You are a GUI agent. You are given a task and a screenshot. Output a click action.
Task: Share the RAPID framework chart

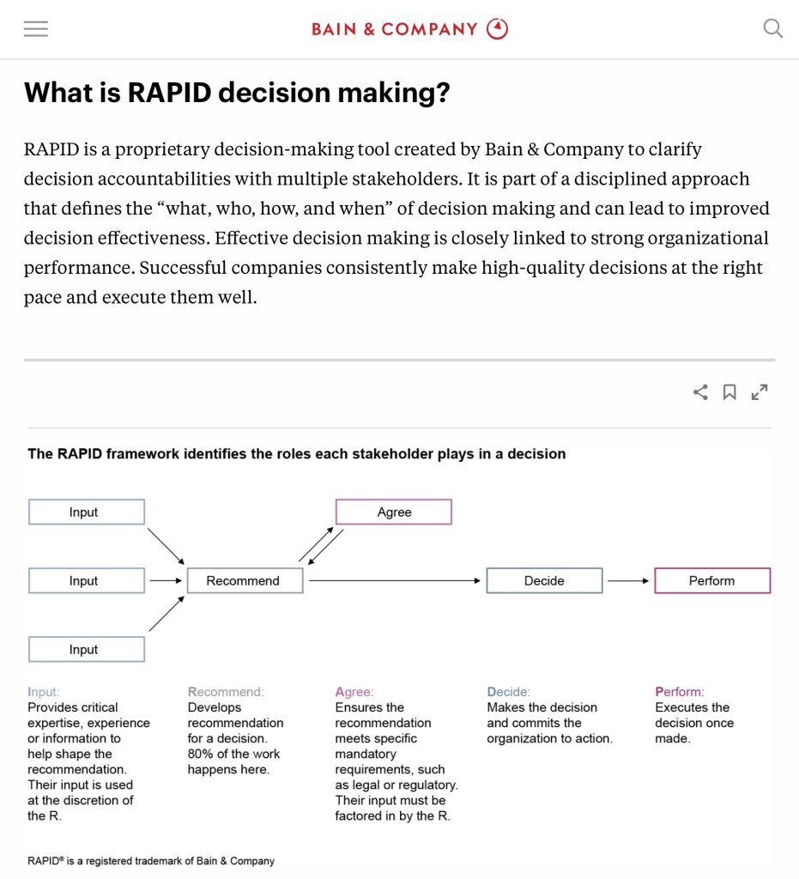(701, 392)
